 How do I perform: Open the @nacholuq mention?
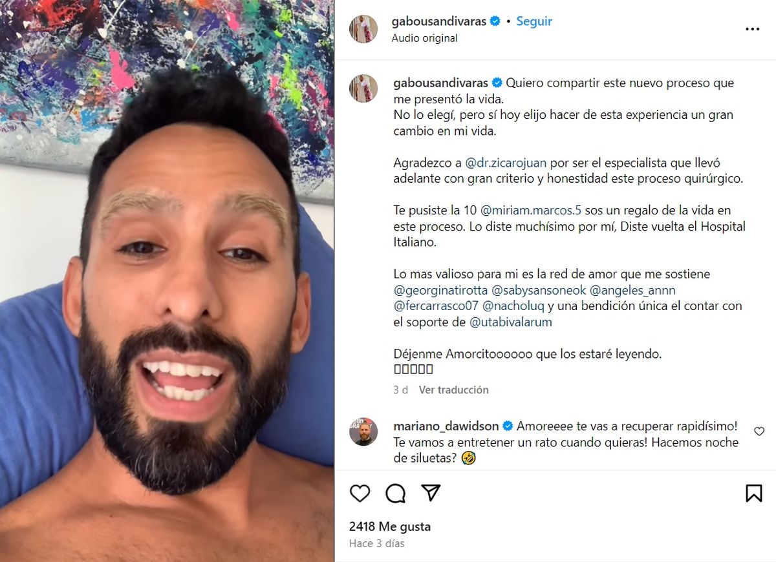click(510, 306)
